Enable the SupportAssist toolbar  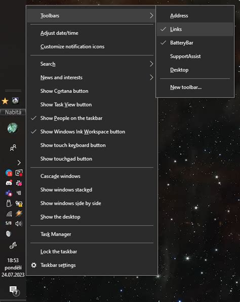tap(195, 56)
